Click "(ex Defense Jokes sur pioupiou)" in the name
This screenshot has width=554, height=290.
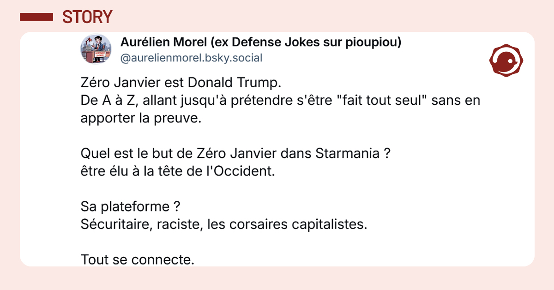click(302, 42)
